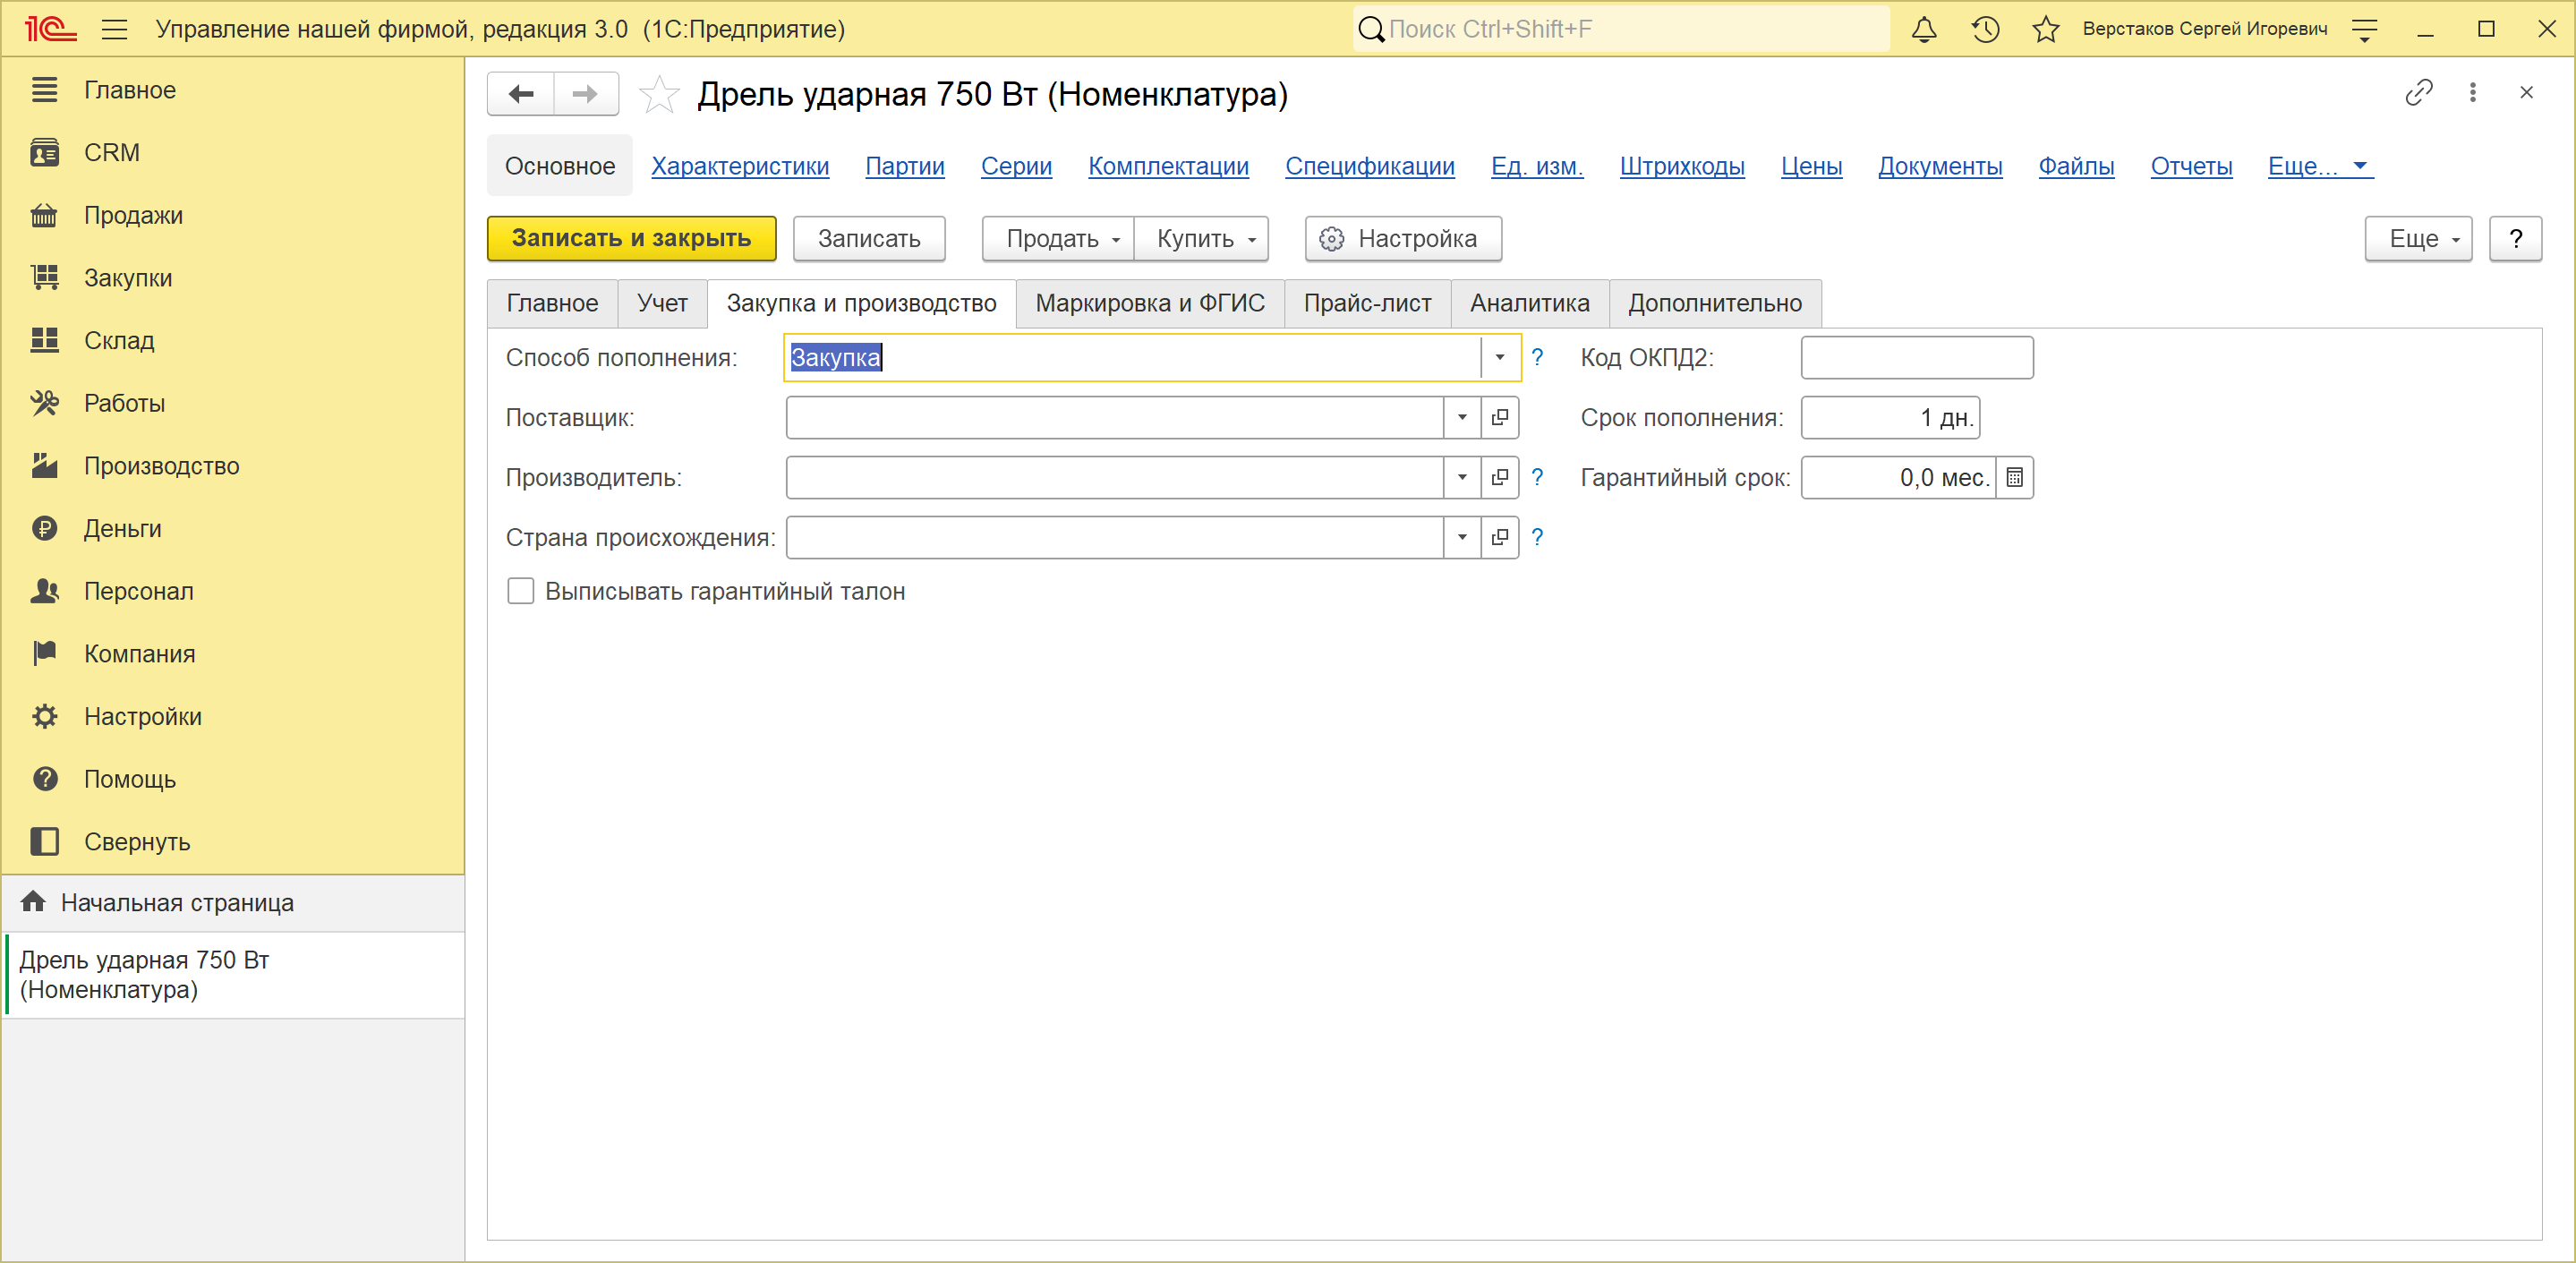Show help for Способ пополнения
This screenshot has height=1263, width=2576.
click(x=1537, y=358)
